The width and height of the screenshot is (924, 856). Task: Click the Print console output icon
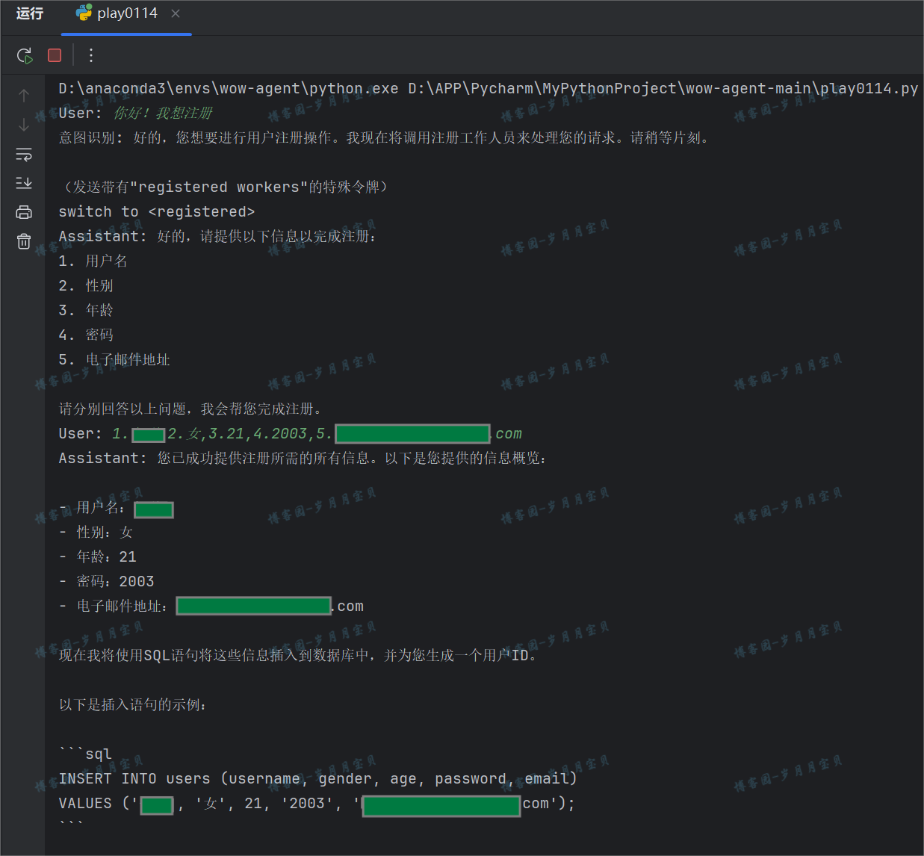click(24, 212)
